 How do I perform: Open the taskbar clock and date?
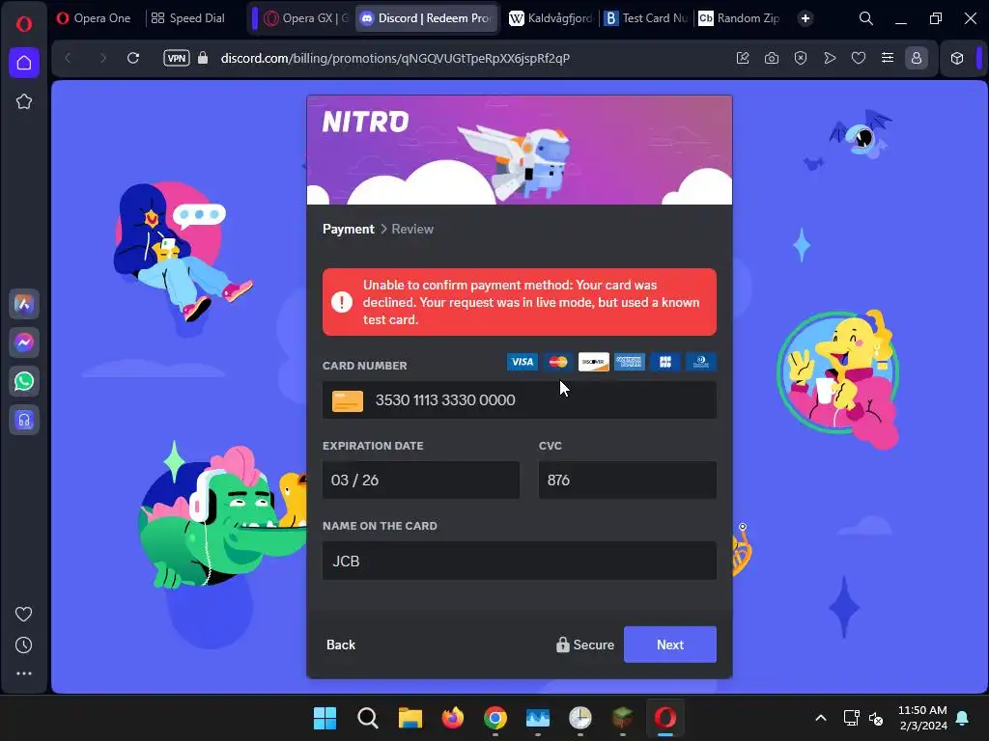tap(922, 718)
